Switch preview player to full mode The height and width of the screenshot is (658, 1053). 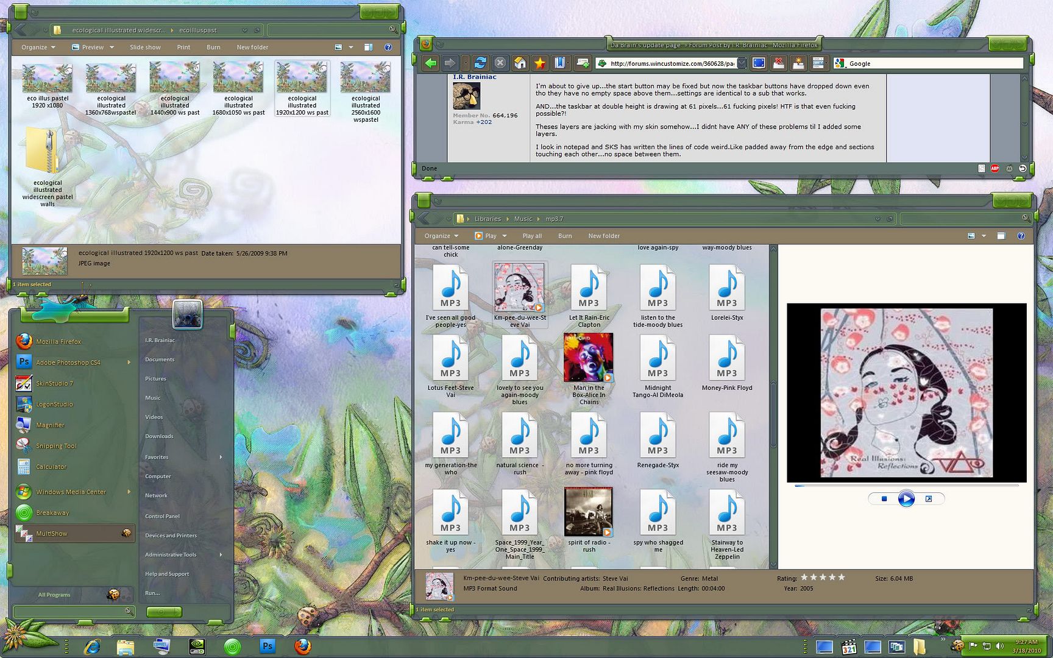(x=929, y=499)
